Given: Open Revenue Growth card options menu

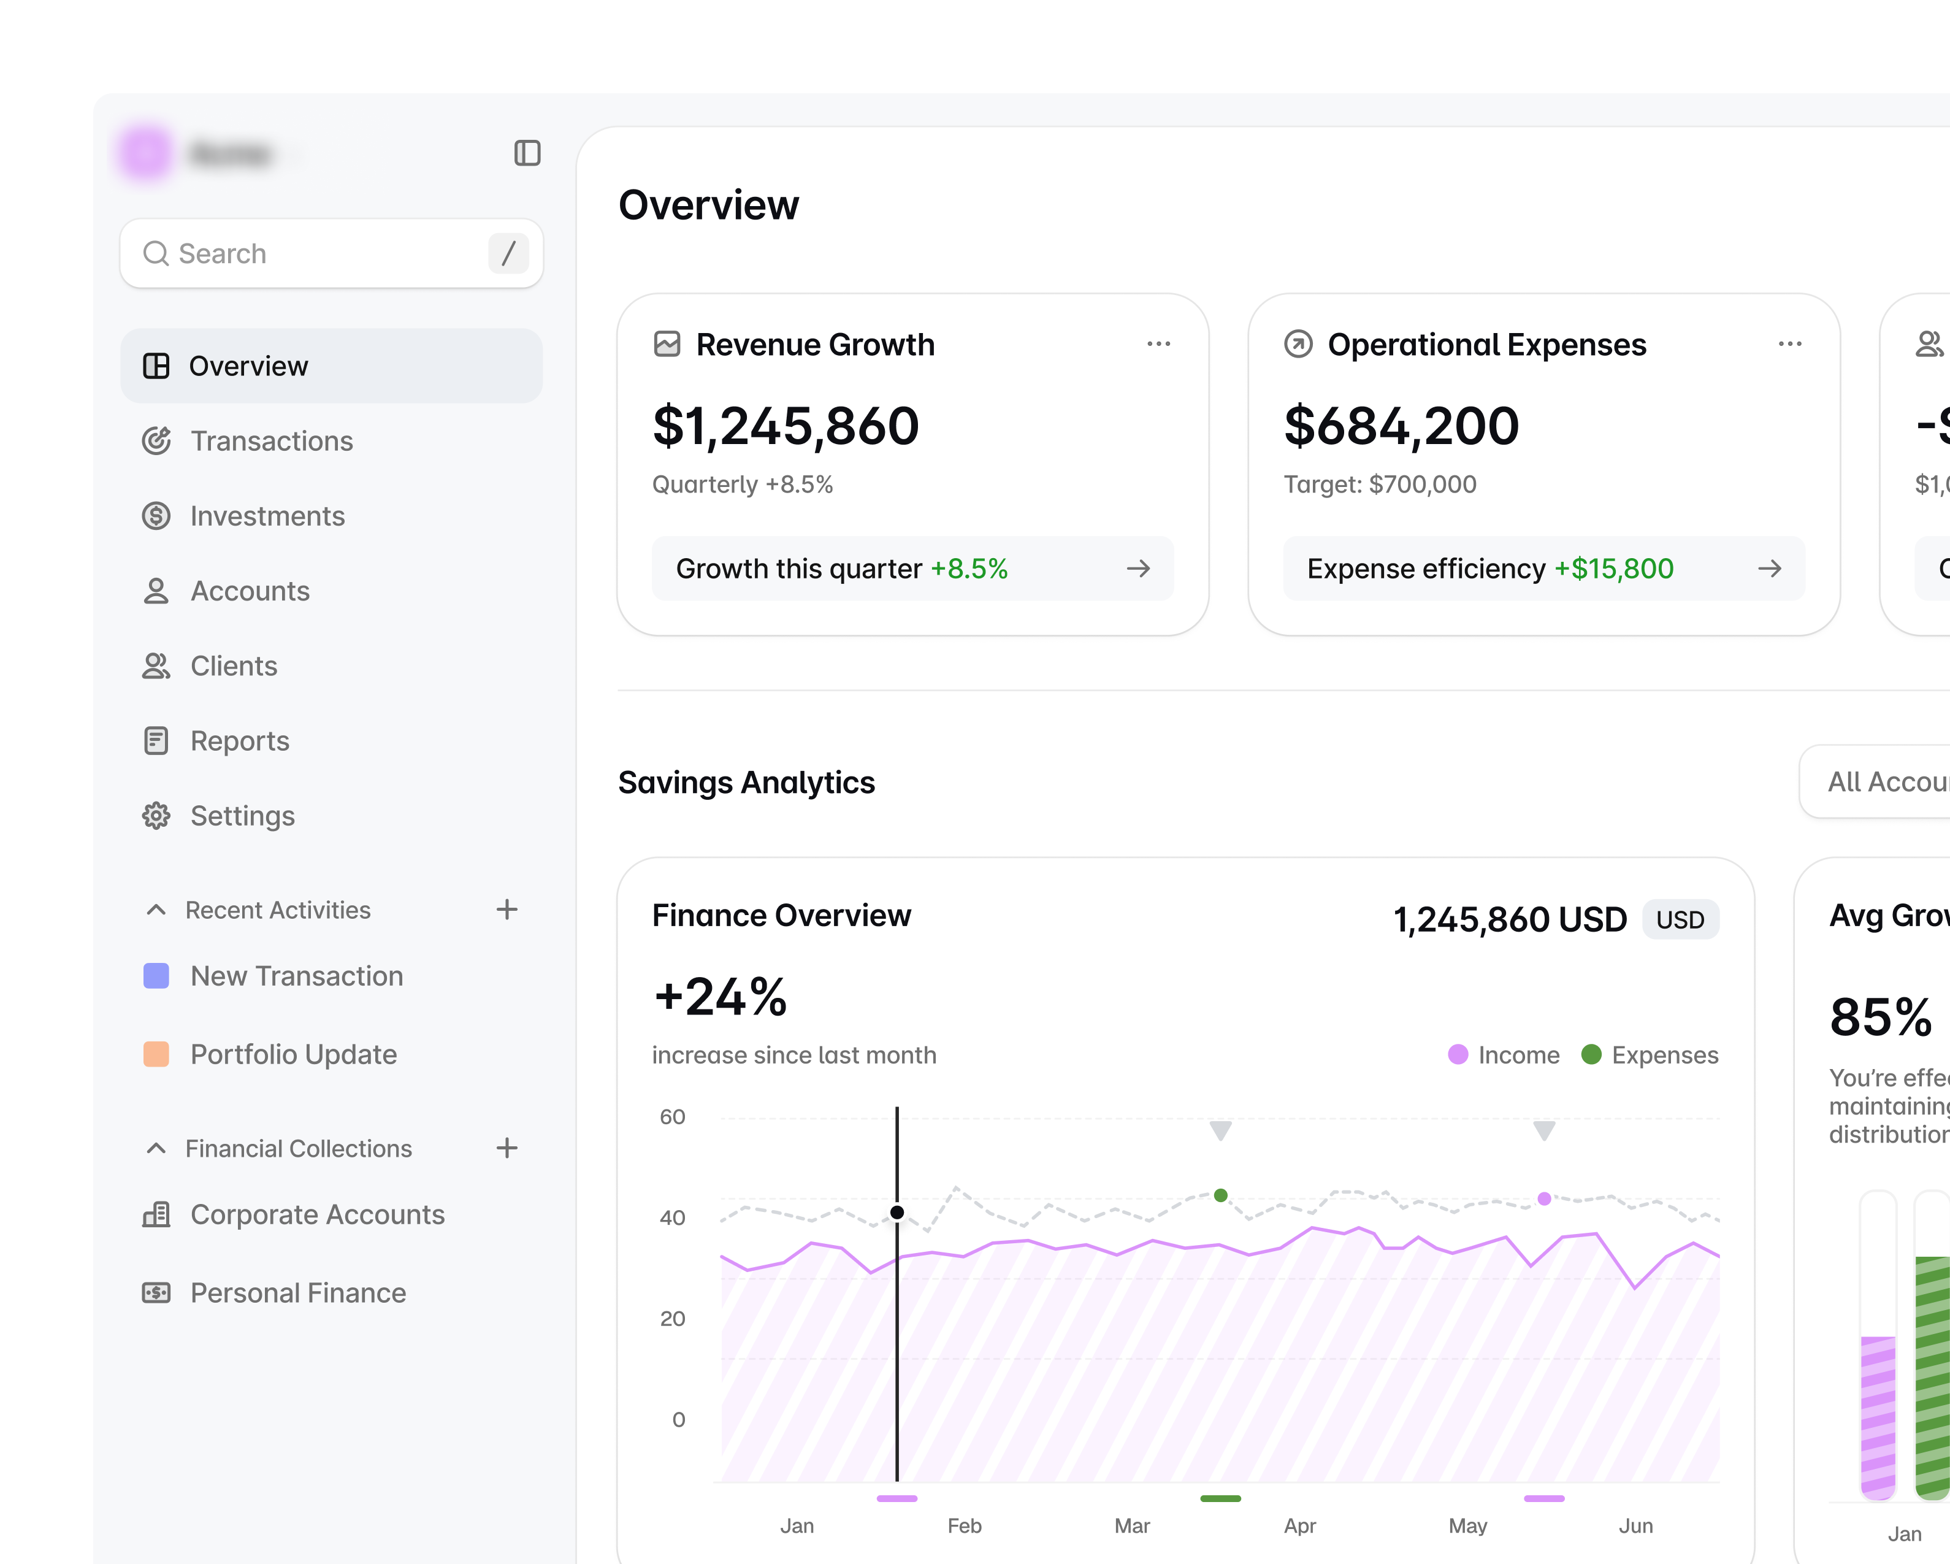Looking at the screenshot, I should tap(1158, 343).
